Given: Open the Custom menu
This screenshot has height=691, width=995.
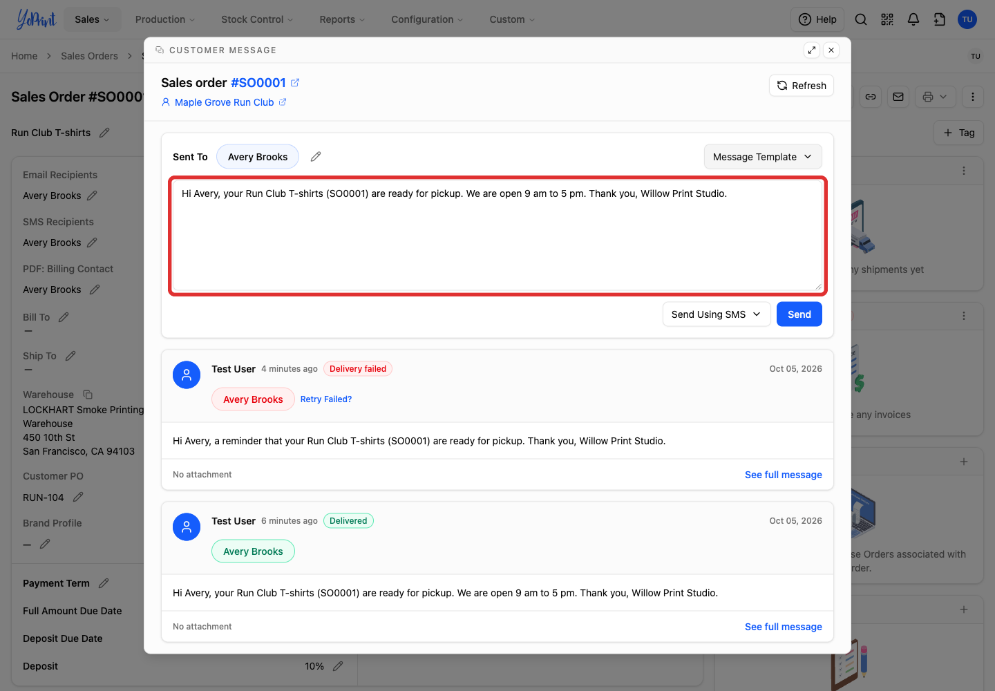Looking at the screenshot, I should pos(512,19).
